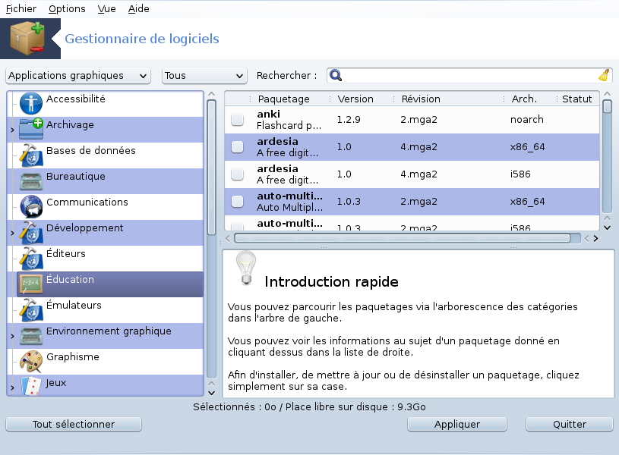Select the Graphisme category

pyautogui.click(x=105, y=362)
